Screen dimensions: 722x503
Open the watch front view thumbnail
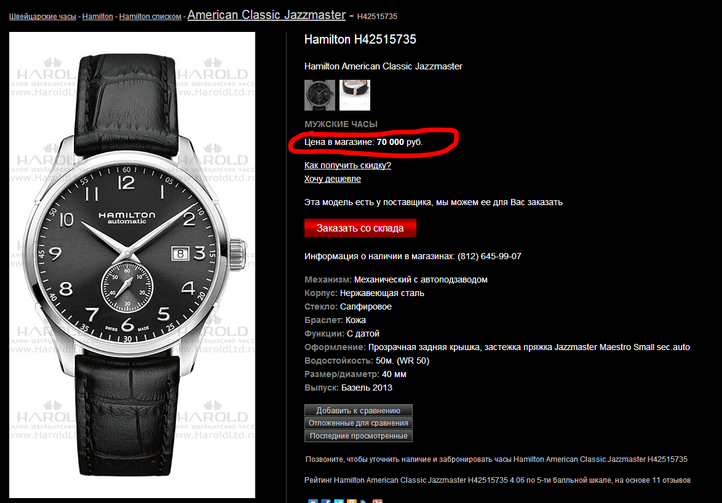tap(320, 95)
